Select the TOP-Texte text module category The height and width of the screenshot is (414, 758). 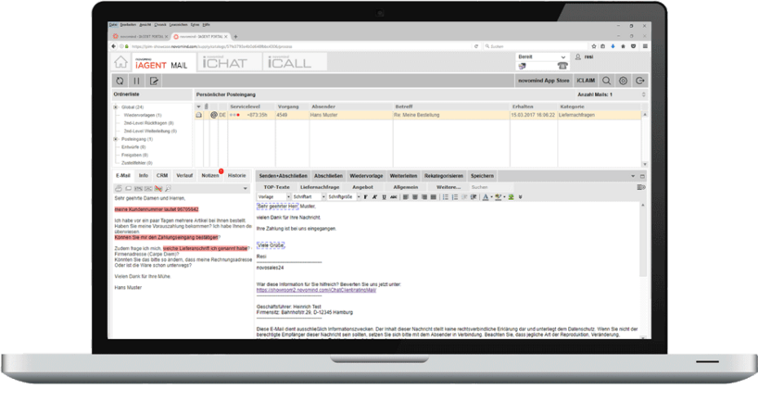click(276, 187)
